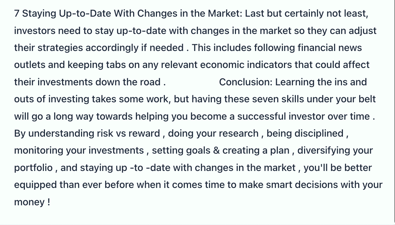Click the word "adjust" ending the second line
The width and height of the screenshot is (395, 225).
(x=363, y=31)
